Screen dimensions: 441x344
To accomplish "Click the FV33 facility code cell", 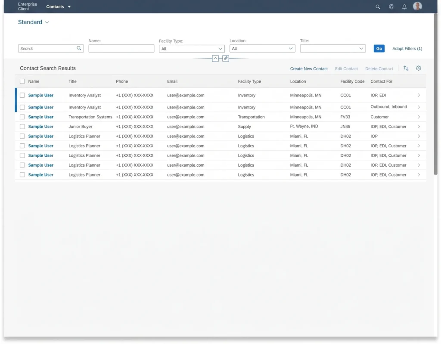I will 345,117.
